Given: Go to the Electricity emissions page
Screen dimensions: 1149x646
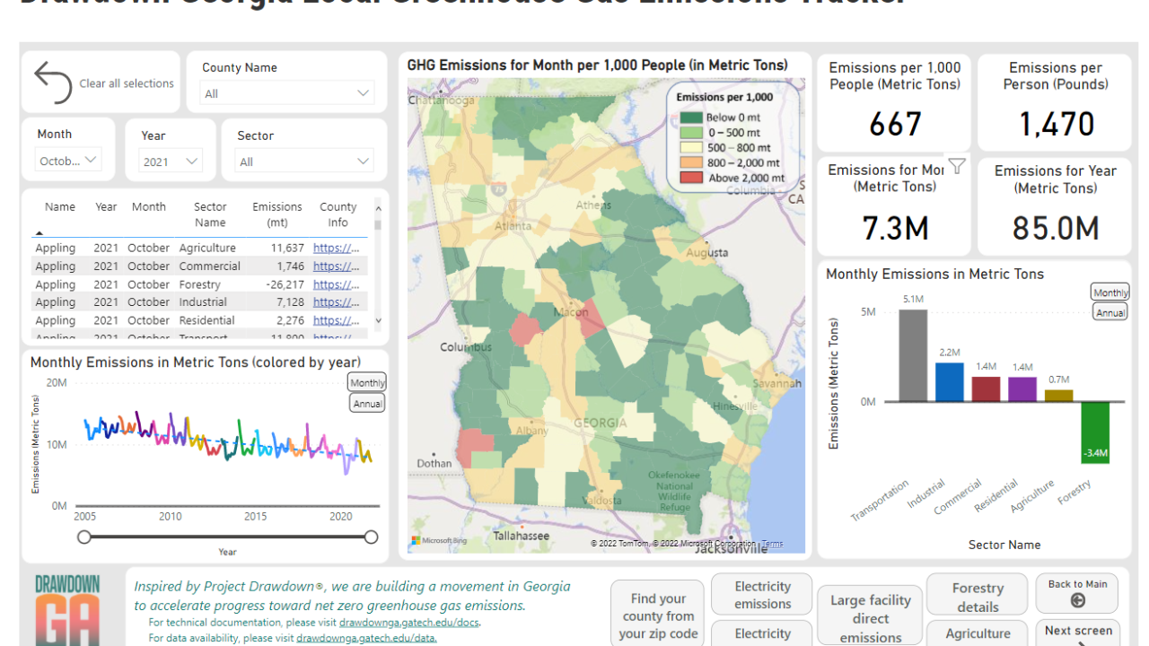Looking at the screenshot, I should [762, 595].
